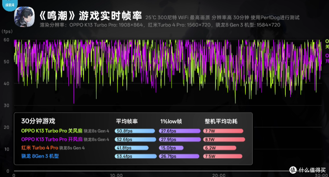Viewport: 329px width, 177px height.
Task: Click the 15.0fps 1% low bar
Action: point(171,148)
